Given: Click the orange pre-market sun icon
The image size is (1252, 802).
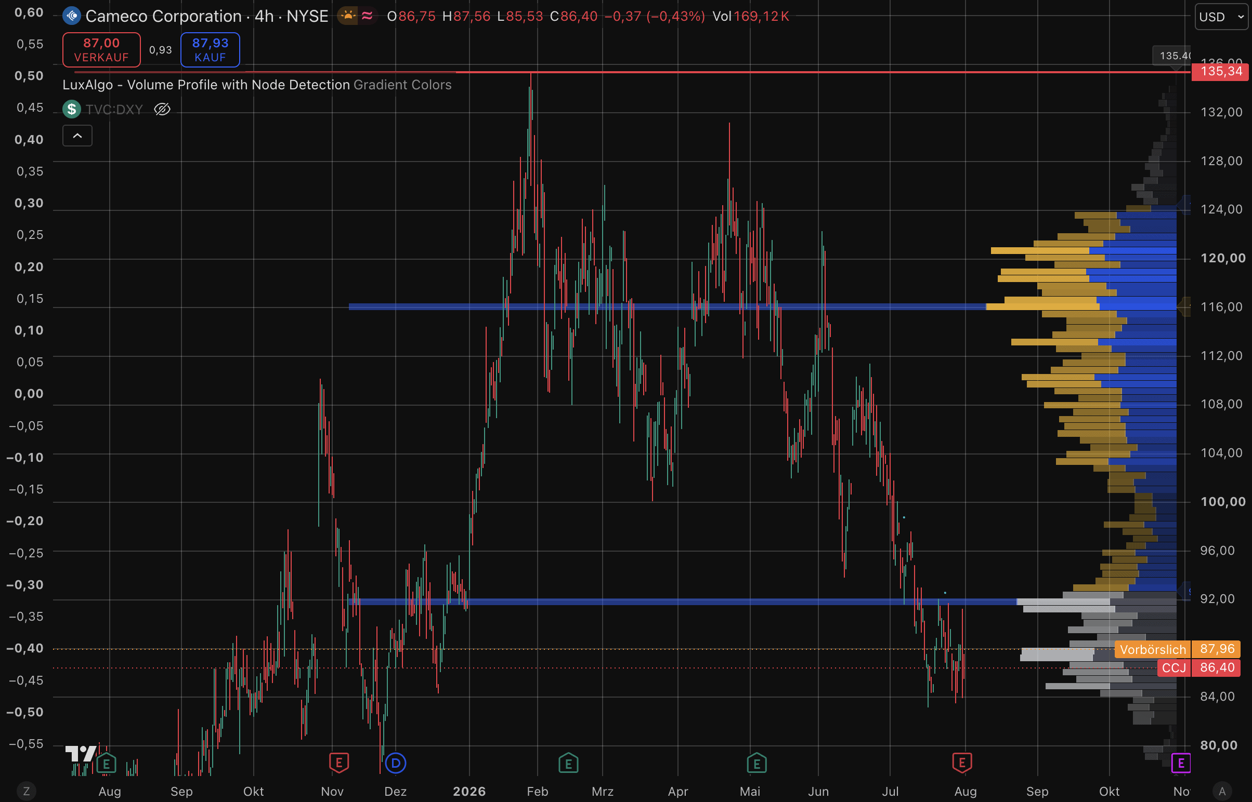Looking at the screenshot, I should click(348, 16).
